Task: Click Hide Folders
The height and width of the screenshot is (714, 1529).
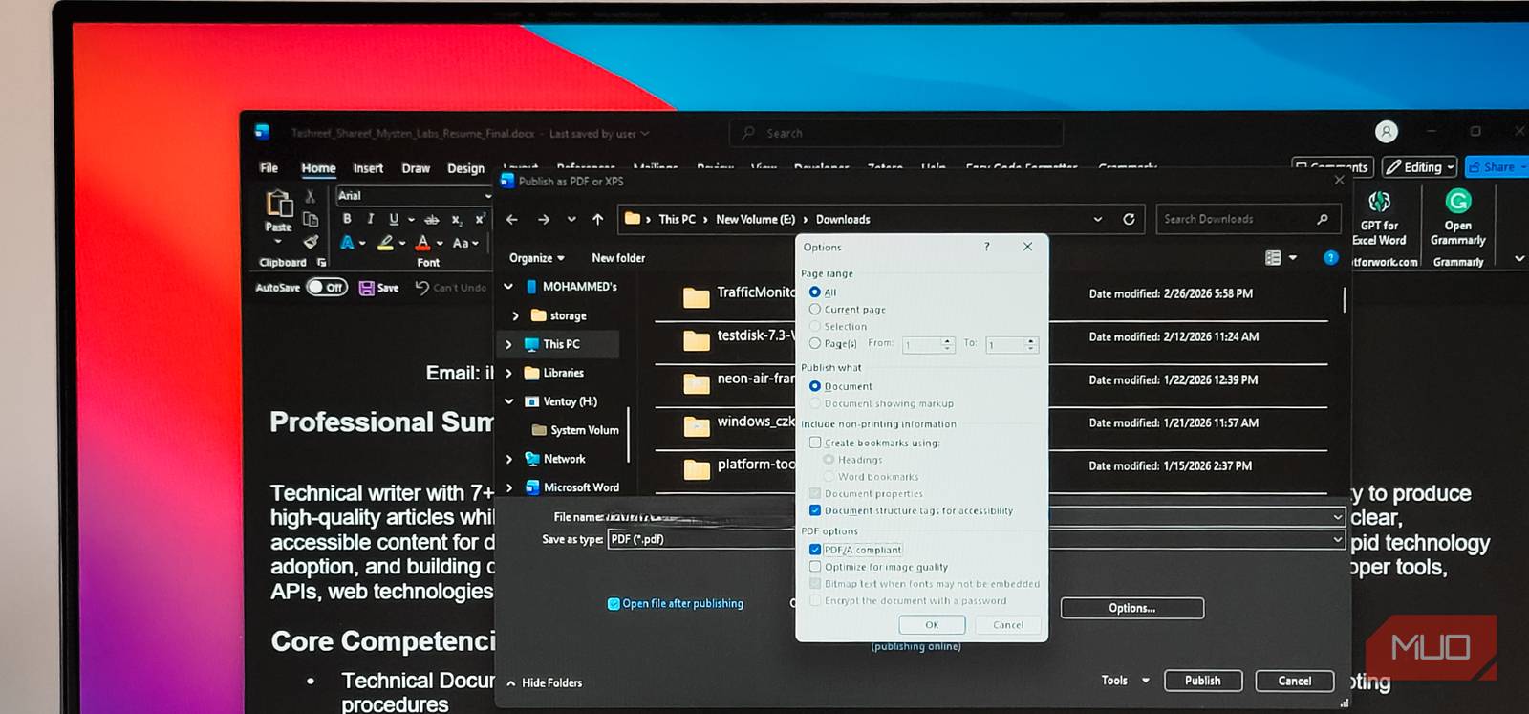Action: coord(544,682)
